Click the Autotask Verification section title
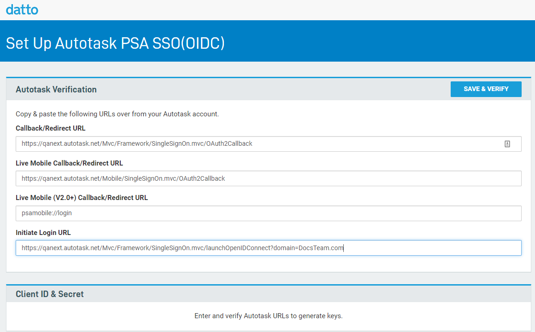Image resolution: width=535 pixels, height=332 pixels. (56, 90)
